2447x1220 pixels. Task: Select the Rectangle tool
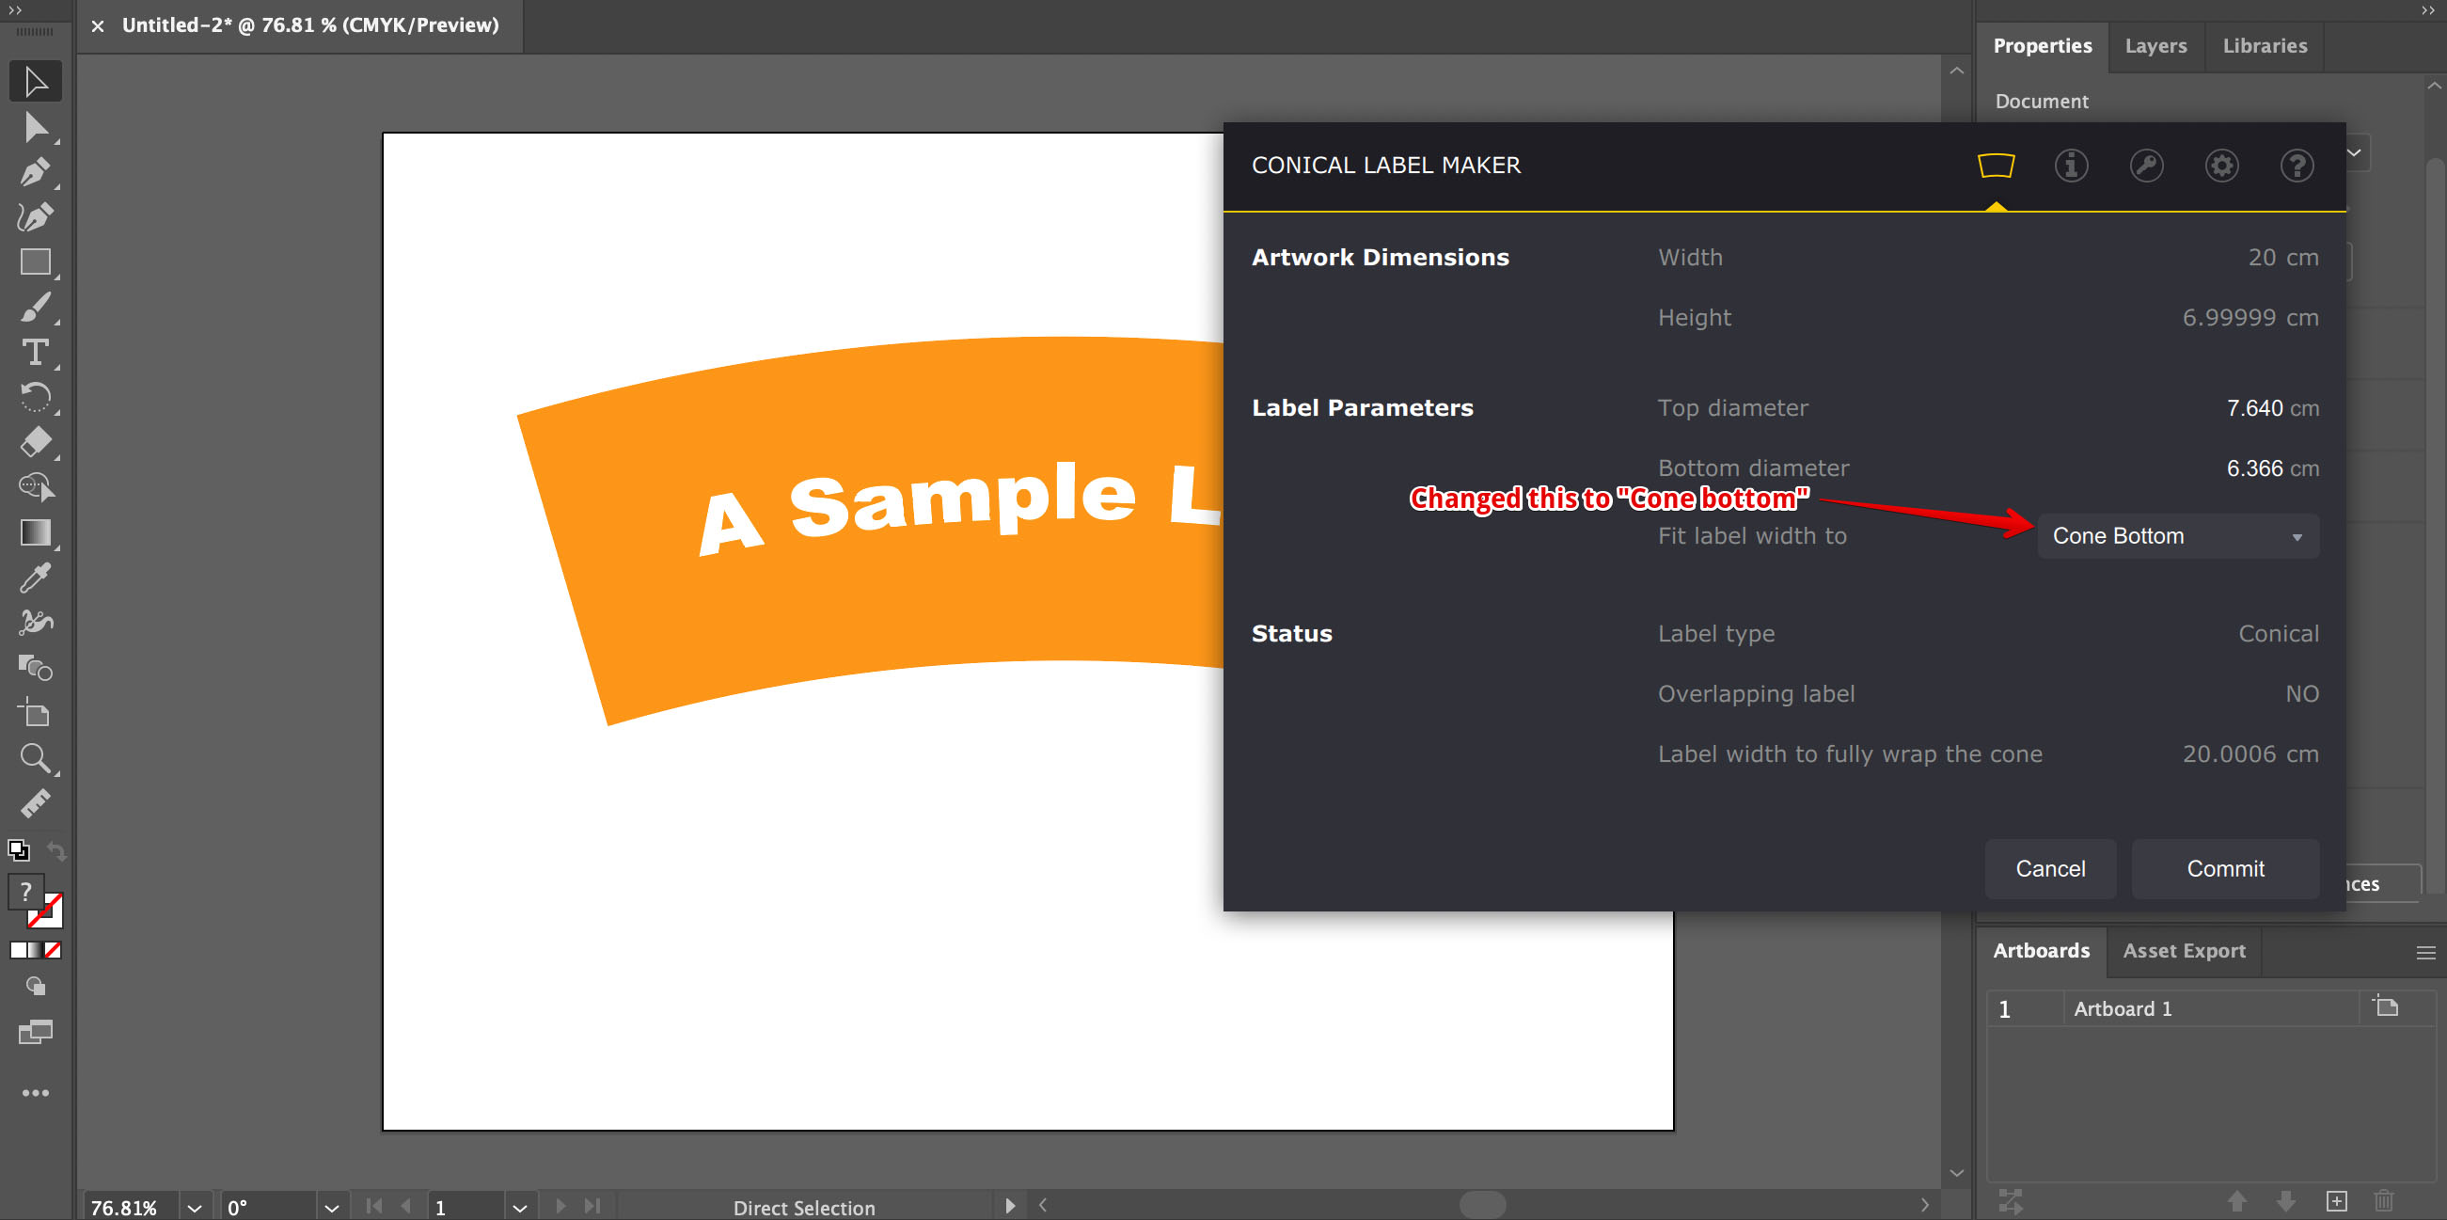(35, 261)
